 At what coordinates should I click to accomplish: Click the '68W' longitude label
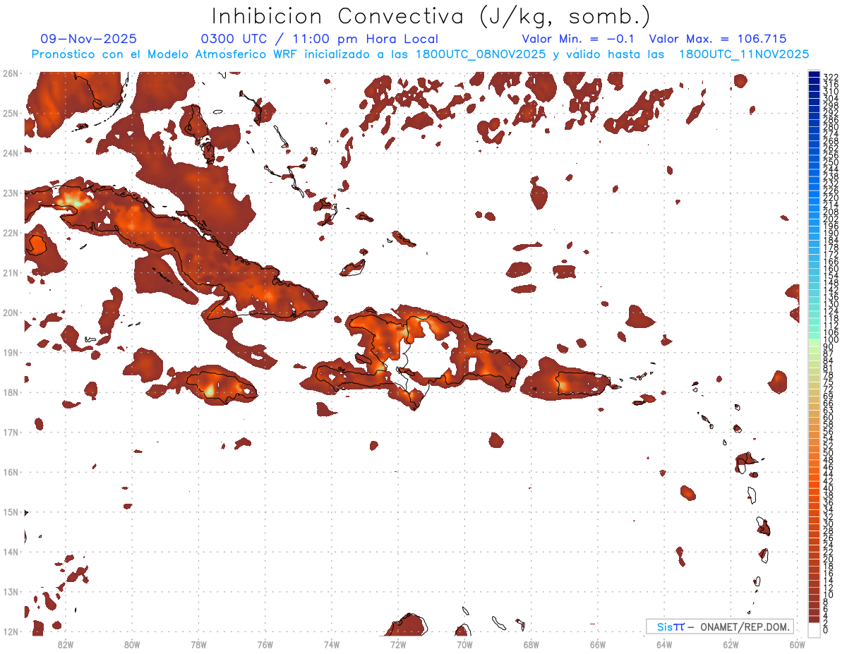(531, 643)
